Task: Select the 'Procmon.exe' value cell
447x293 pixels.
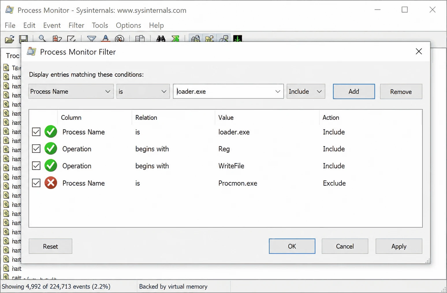Action: pyautogui.click(x=238, y=183)
